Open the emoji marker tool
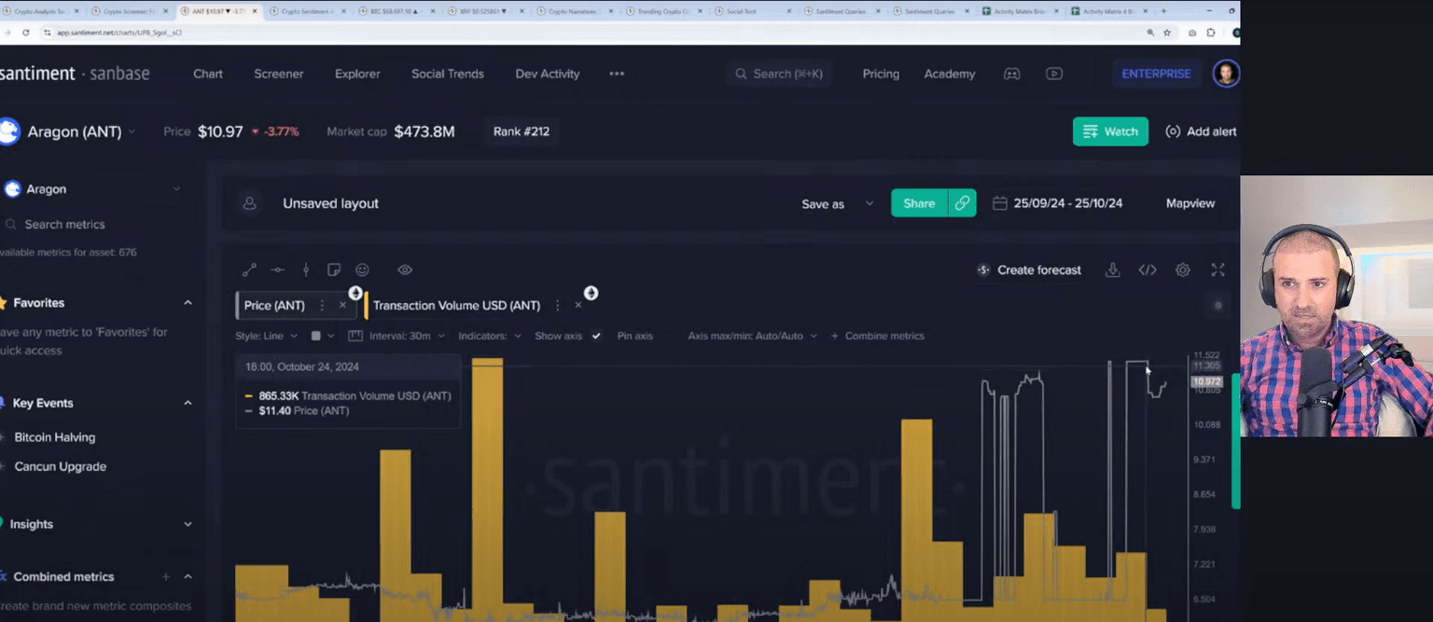Image resolution: width=1433 pixels, height=622 pixels. [x=362, y=270]
